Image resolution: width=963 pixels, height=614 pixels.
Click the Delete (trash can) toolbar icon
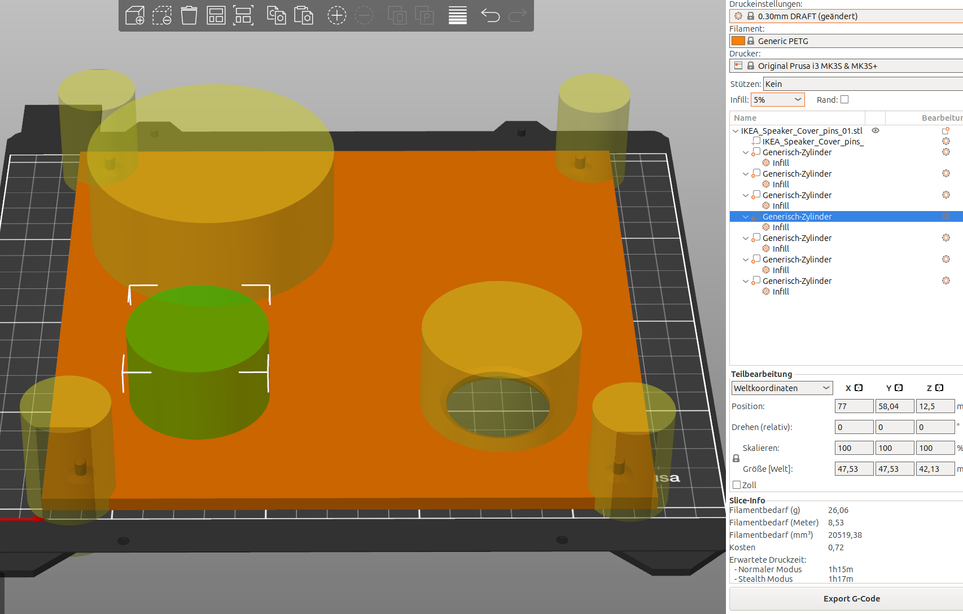pyautogui.click(x=189, y=15)
